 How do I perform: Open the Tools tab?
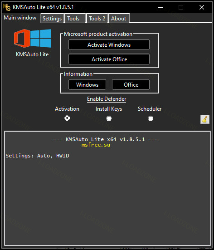coord(75,19)
